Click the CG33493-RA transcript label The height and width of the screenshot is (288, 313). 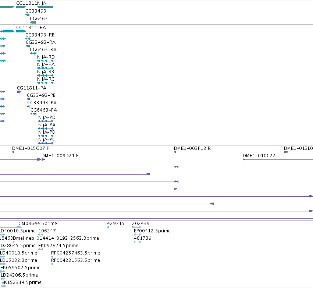(40, 42)
